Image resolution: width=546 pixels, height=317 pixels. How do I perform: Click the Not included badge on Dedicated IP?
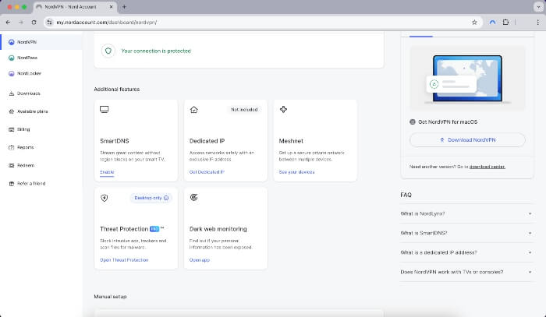pyautogui.click(x=244, y=110)
